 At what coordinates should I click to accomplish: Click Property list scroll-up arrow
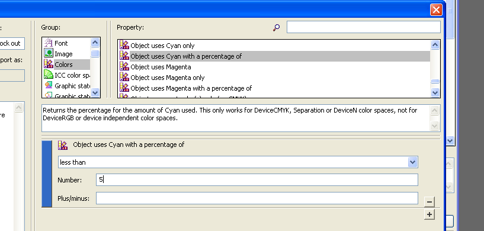[435, 45]
